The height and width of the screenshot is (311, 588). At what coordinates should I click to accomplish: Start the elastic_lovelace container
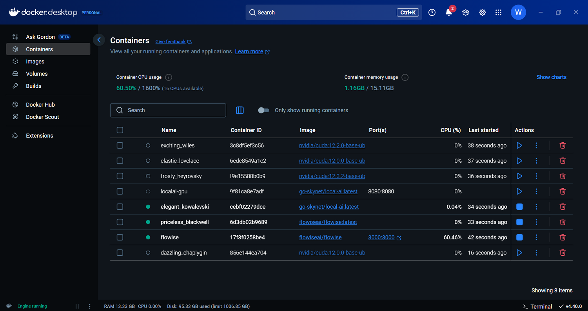pos(519,161)
